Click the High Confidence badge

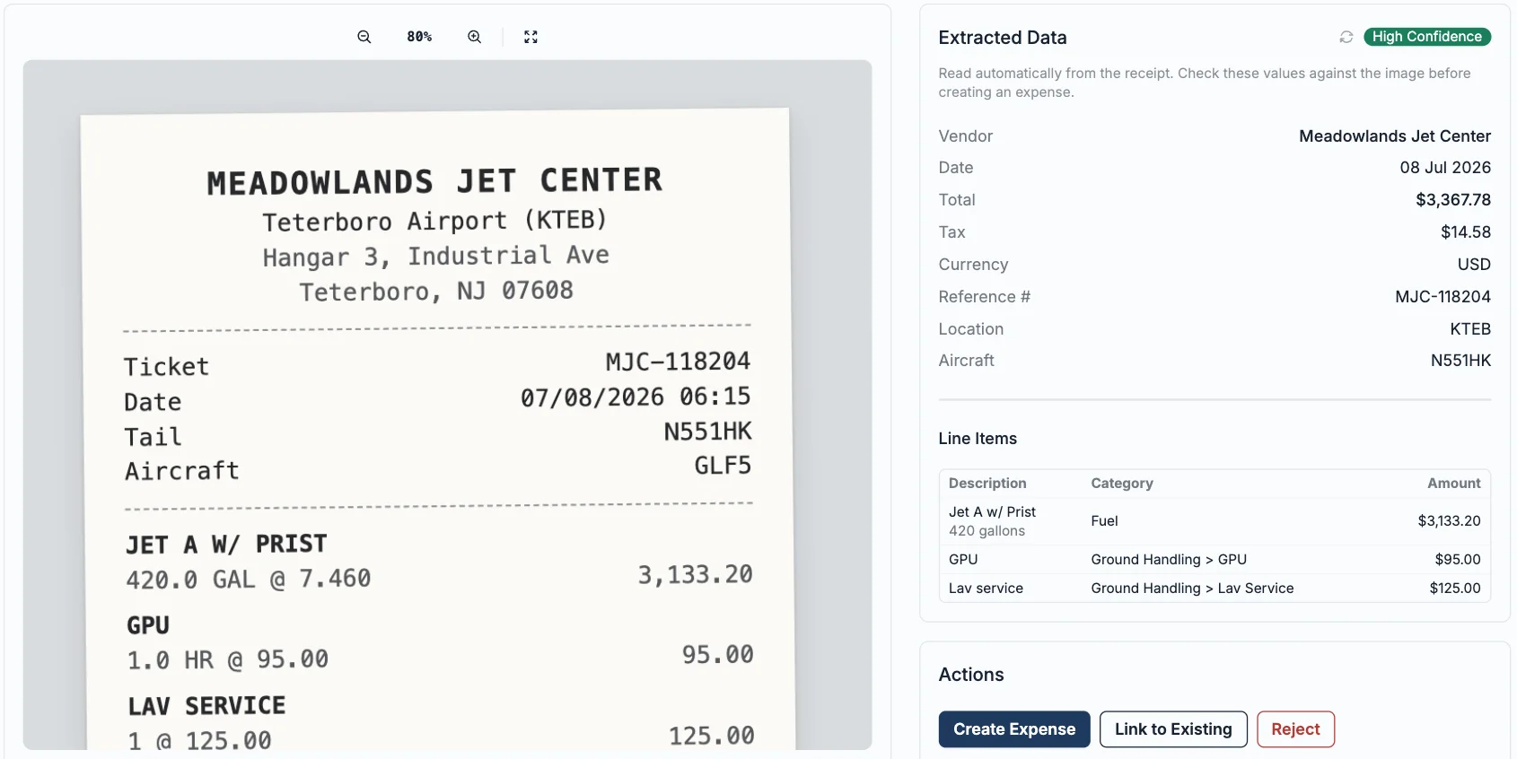point(1427,37)
